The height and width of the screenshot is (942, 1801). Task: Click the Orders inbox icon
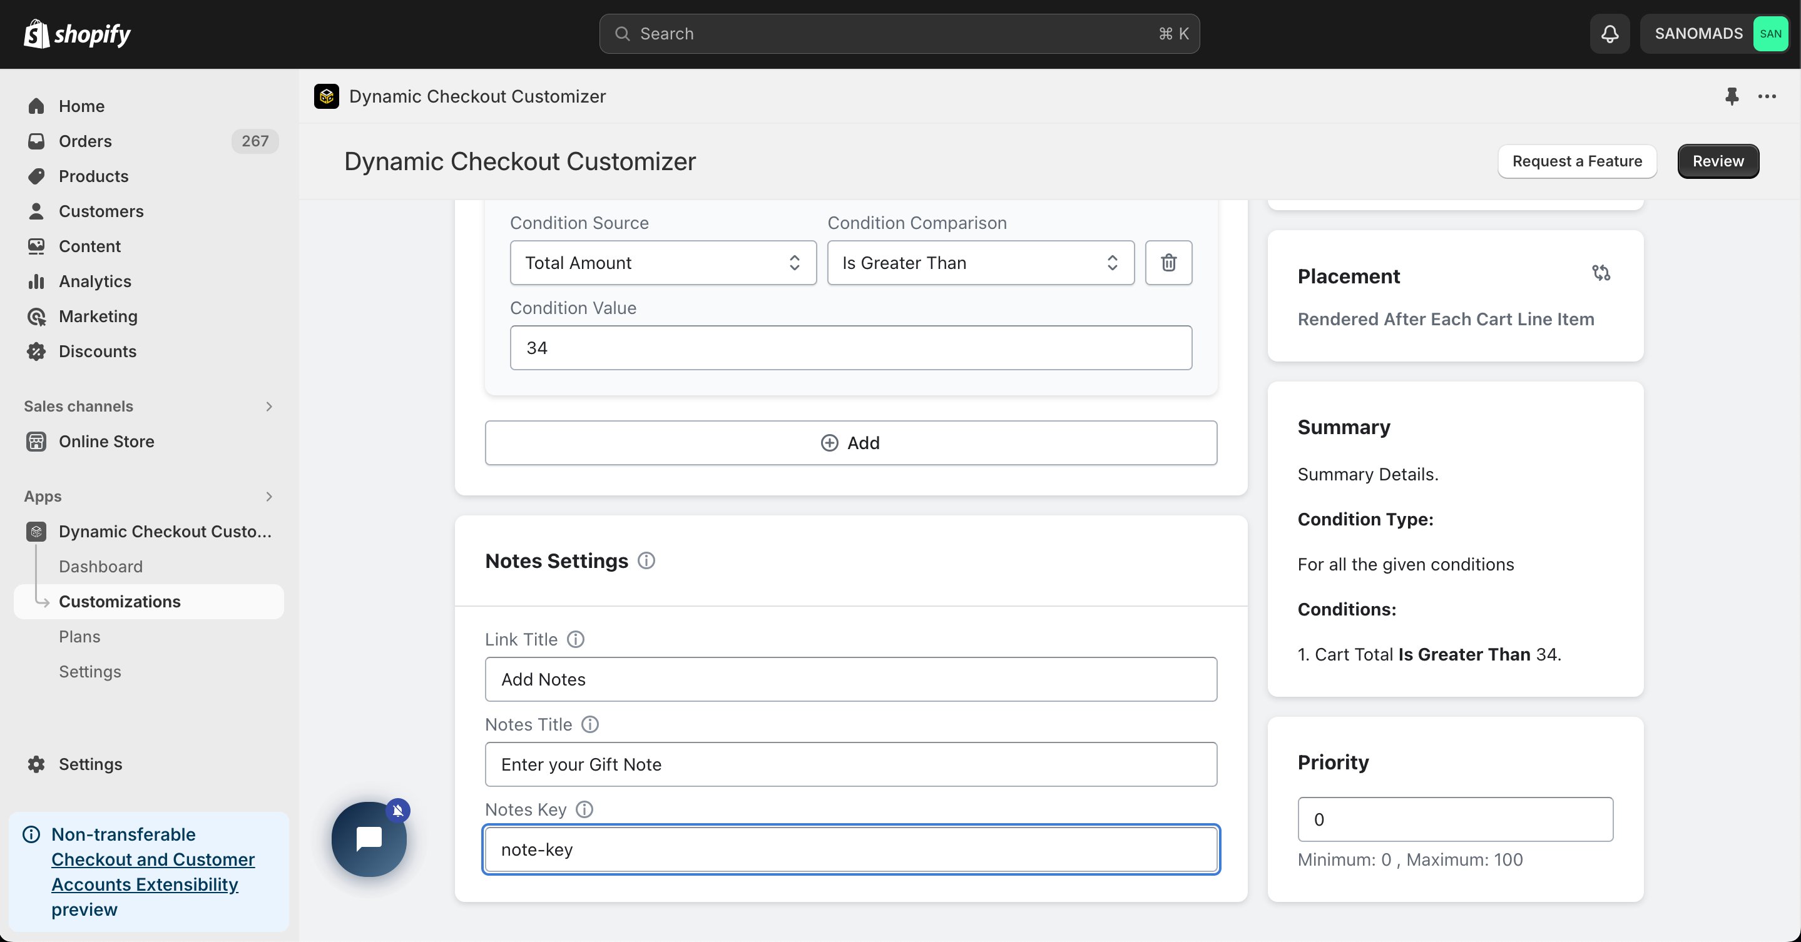[x=36, y=141]
